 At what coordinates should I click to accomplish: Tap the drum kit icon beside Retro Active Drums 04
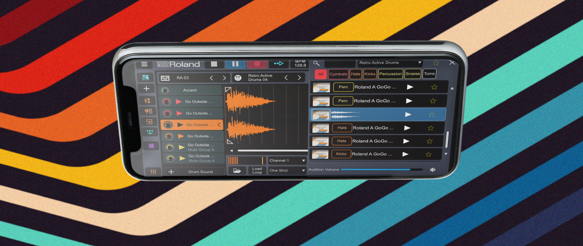point(238,78)
